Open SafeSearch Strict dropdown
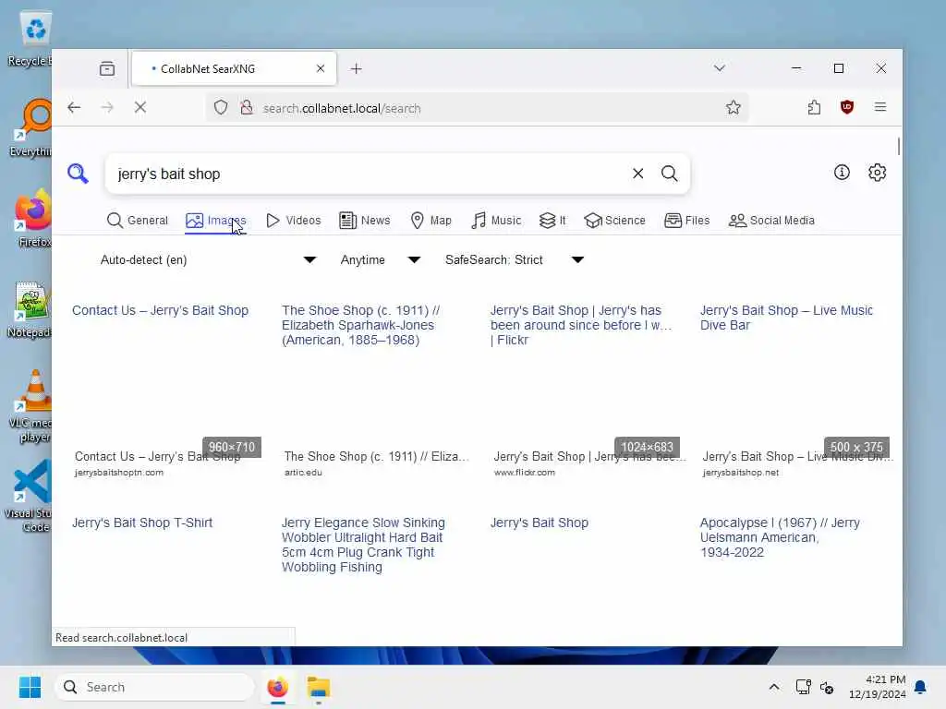946x709 pixels. click(x=514, y=259)
